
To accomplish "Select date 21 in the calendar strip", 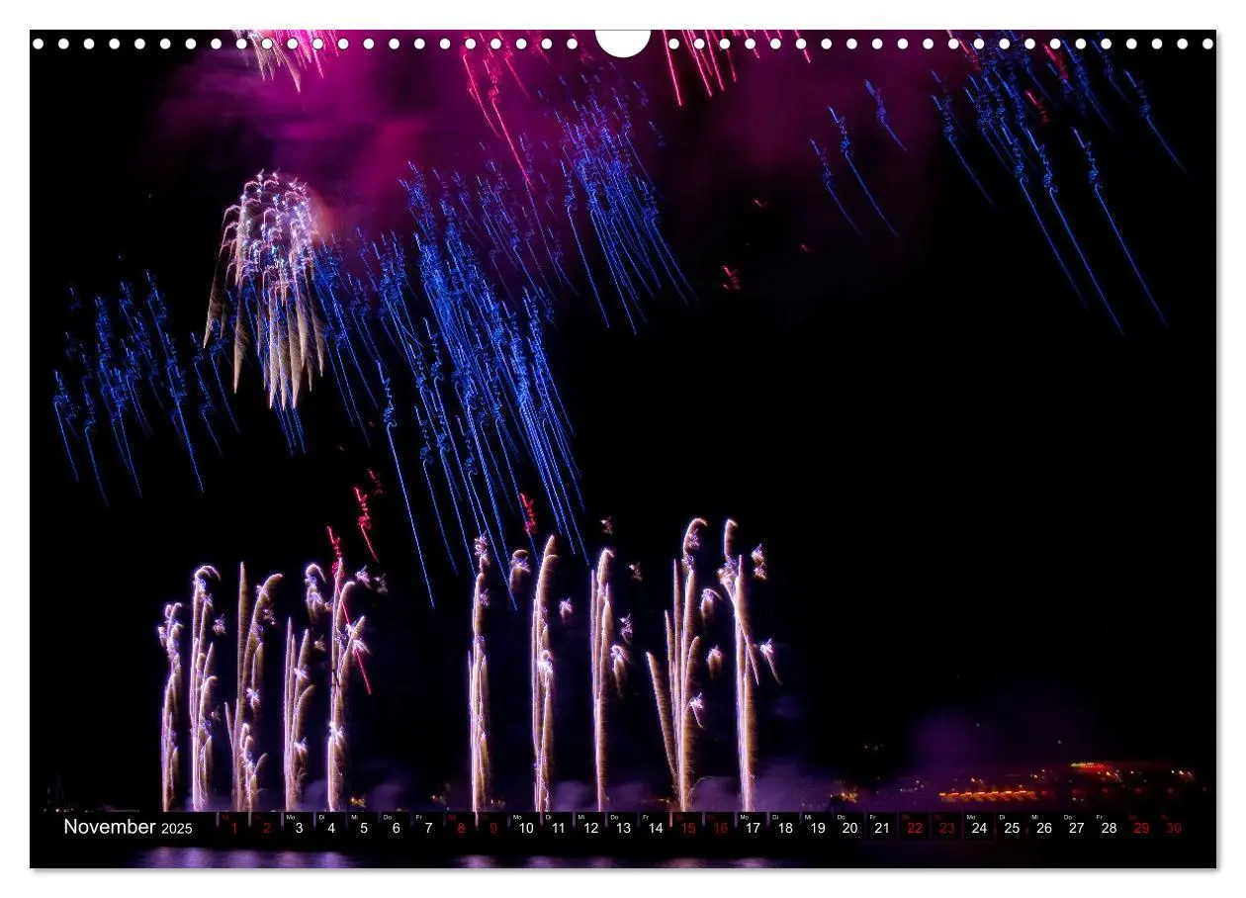I will (x=882, y=828).
